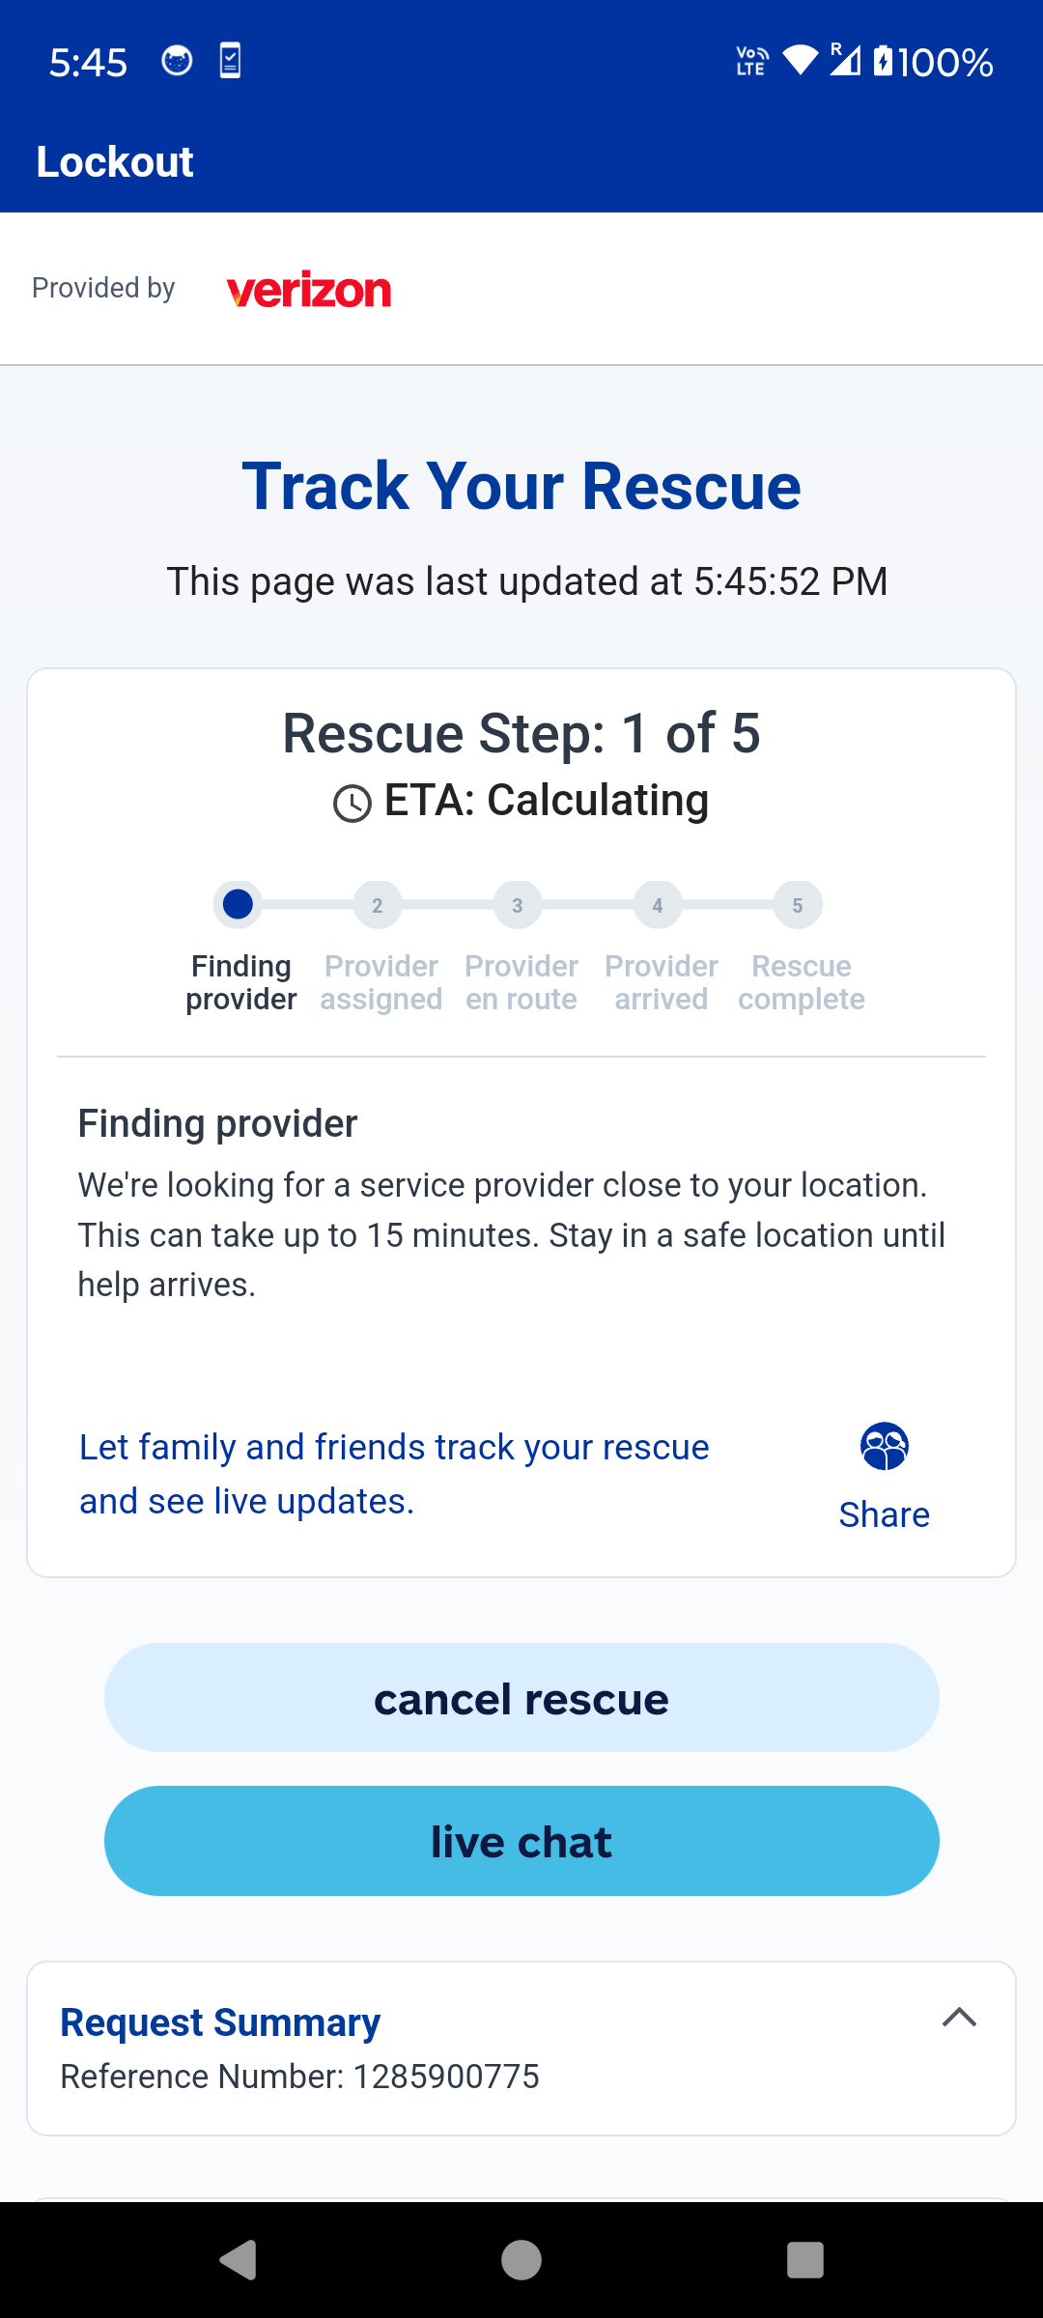Select step 3 Provider en route circle
The width and height of the screenshot is (1043, 2318).
[x=518, y=905]
